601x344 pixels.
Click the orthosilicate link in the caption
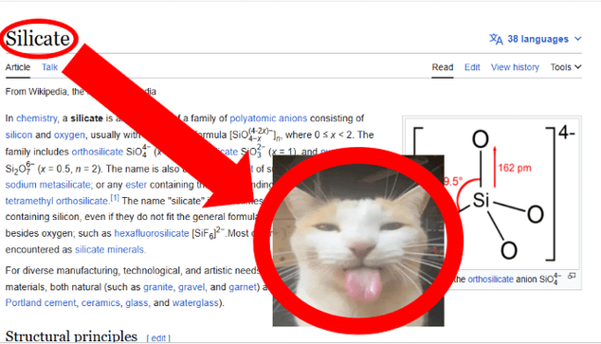pos(490,280)
